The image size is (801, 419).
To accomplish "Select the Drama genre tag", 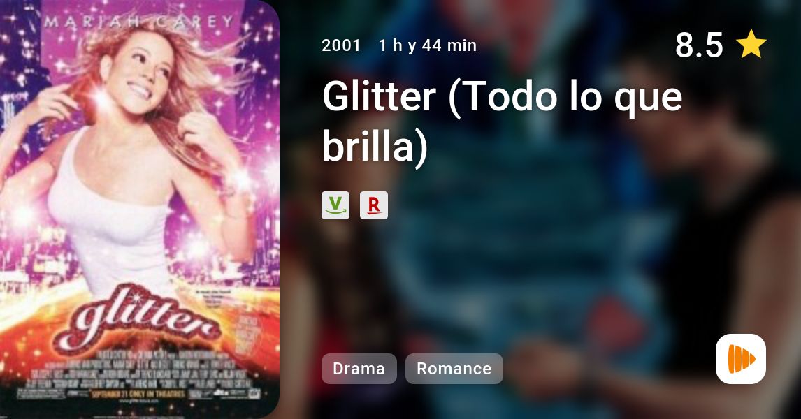I will [359, 369].
